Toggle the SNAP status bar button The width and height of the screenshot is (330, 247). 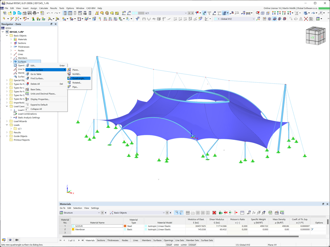[x=169, y=245]
